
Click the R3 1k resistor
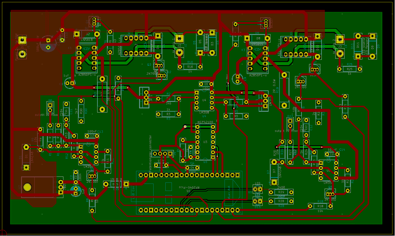[168, 114]
